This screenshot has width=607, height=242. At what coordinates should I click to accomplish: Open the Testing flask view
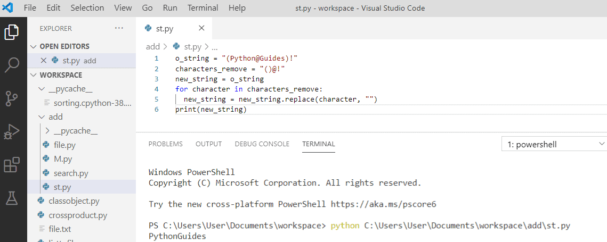(x=12, y=198)
